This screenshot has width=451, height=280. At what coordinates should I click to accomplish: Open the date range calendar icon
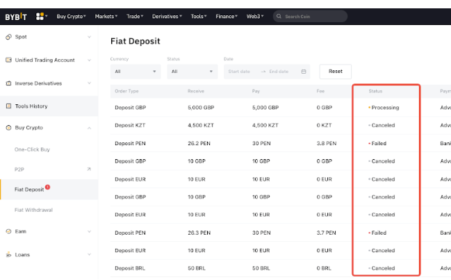pos(304,71)
